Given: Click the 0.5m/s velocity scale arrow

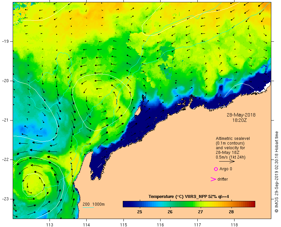Looking at the screenshot, I should [227, 161].
